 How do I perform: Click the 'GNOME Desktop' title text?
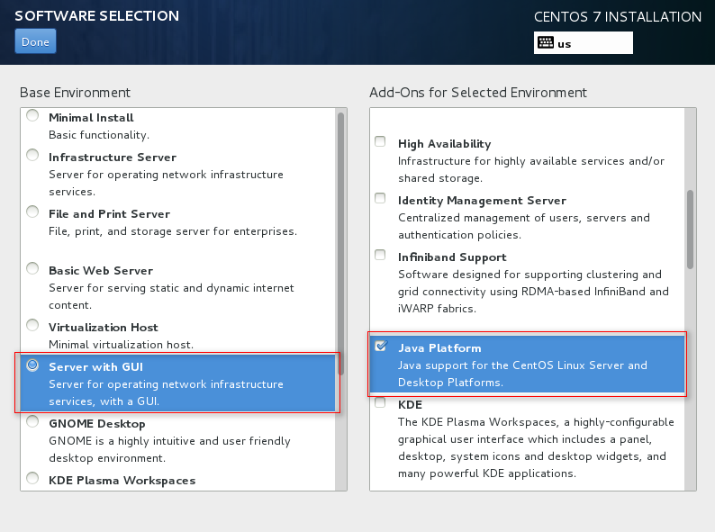pyautogui.click(x=97, y=424)
